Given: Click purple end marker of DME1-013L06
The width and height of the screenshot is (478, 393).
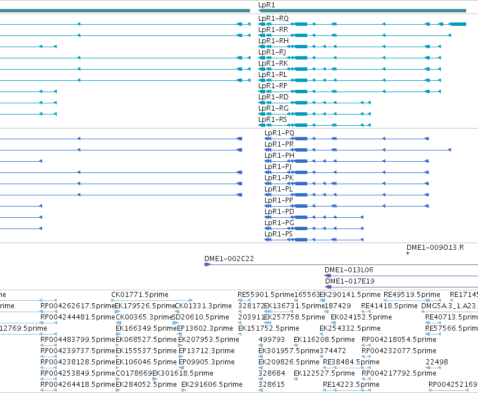Looking at the screenshot, I should click(x=327, y=276).
